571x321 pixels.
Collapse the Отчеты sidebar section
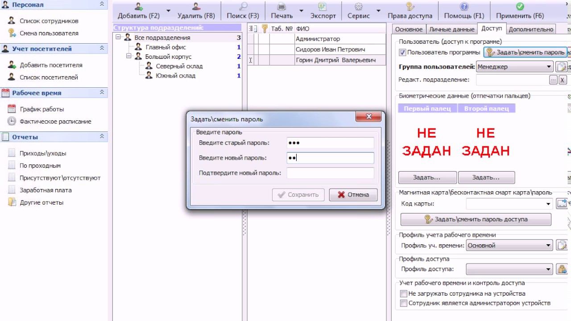pos(102,136)
